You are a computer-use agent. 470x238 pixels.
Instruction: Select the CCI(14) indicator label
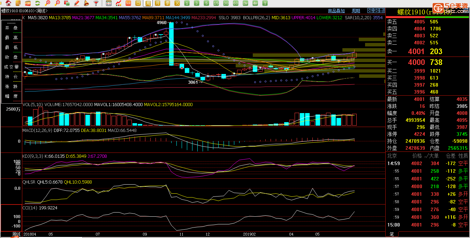pos(31,208)
